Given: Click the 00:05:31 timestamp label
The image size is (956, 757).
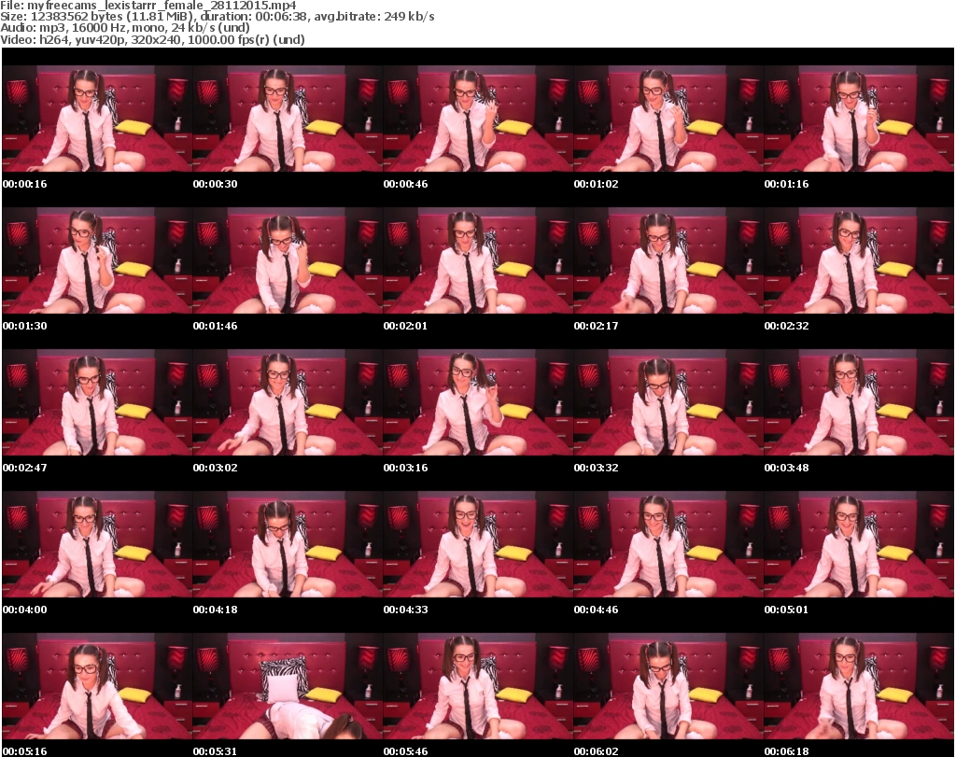Looking at the screenshot, I should pos(216,751).
